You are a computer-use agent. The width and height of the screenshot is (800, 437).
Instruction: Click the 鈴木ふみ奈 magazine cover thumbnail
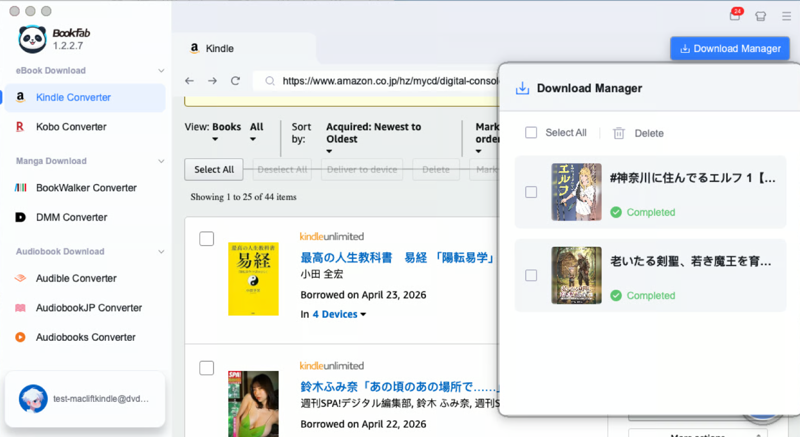click(x=253, y=404)
